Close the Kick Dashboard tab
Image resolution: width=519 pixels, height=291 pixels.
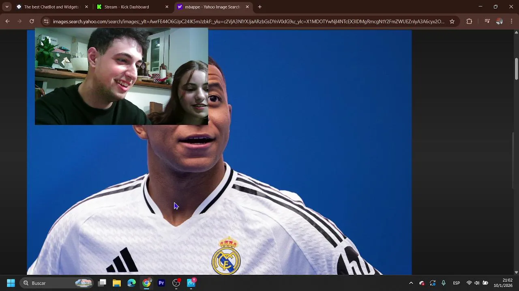[x=167, y=7]
